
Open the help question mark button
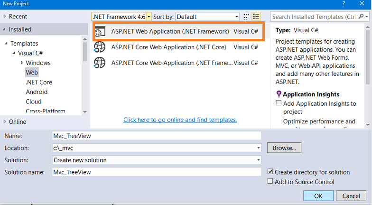[344, 3]
